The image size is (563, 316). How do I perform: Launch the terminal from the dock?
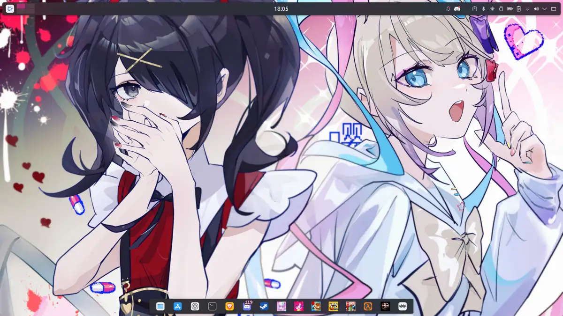pyautogui.click(x=213, y=306)
